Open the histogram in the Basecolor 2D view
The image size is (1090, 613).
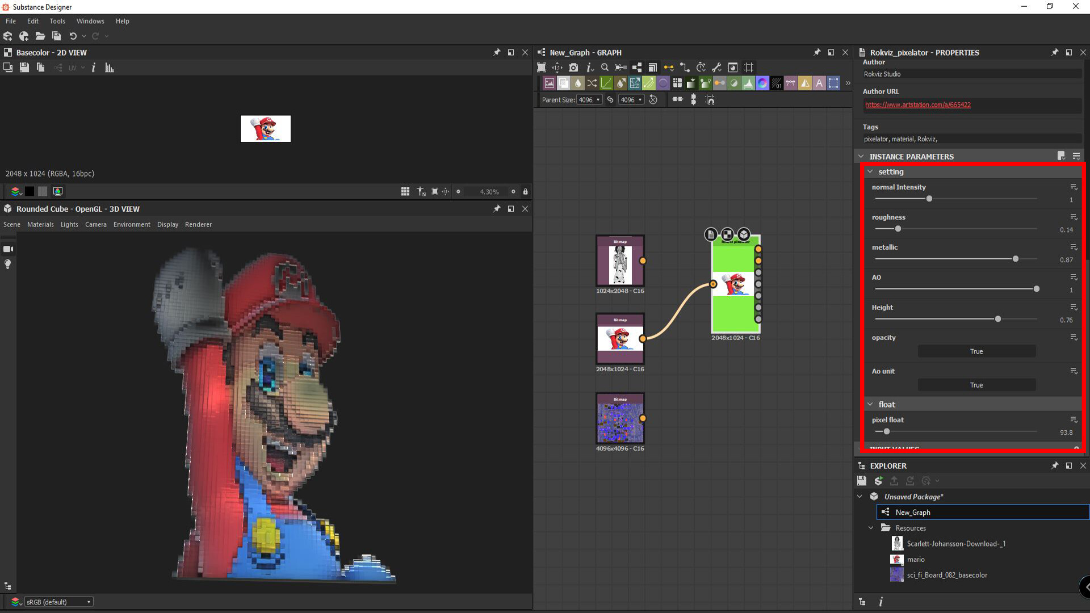(109, 67)
